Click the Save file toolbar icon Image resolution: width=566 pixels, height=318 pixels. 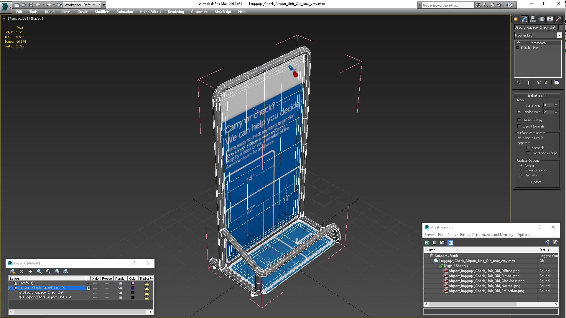pyautogui.click(x=31, y=5)
